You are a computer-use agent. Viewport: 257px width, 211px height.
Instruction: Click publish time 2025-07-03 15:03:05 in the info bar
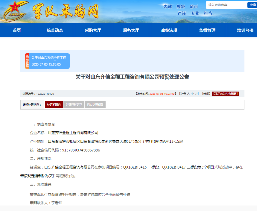162,94
